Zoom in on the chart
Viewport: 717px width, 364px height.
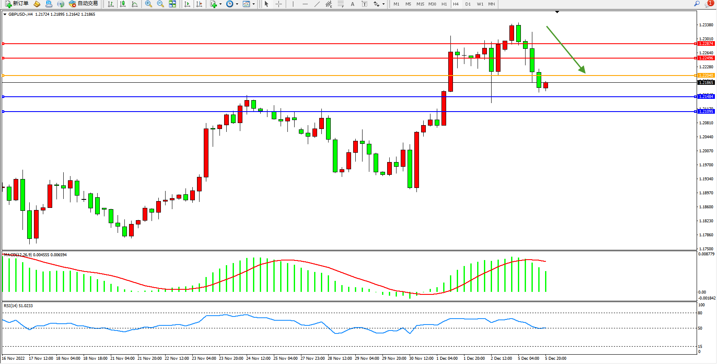tap(148, 4)
